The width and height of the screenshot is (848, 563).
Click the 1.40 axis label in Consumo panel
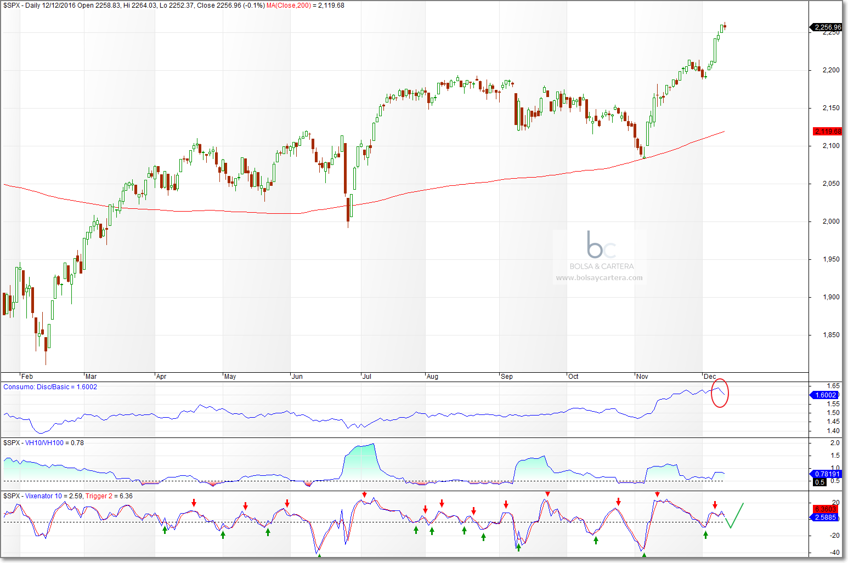tap(833, 431)
